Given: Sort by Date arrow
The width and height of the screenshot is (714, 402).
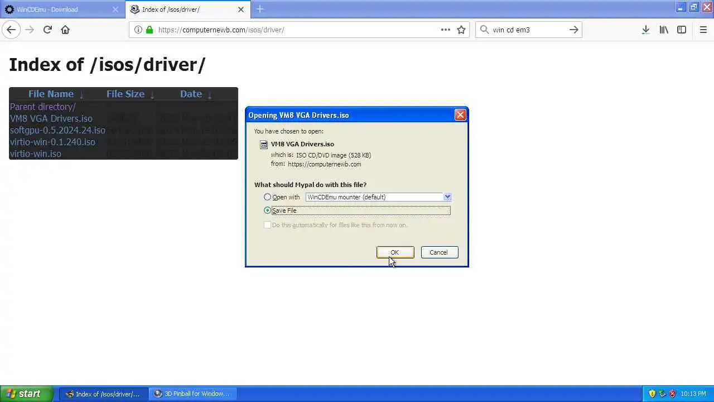Looking at the screenshot, I should coord(210,95).
